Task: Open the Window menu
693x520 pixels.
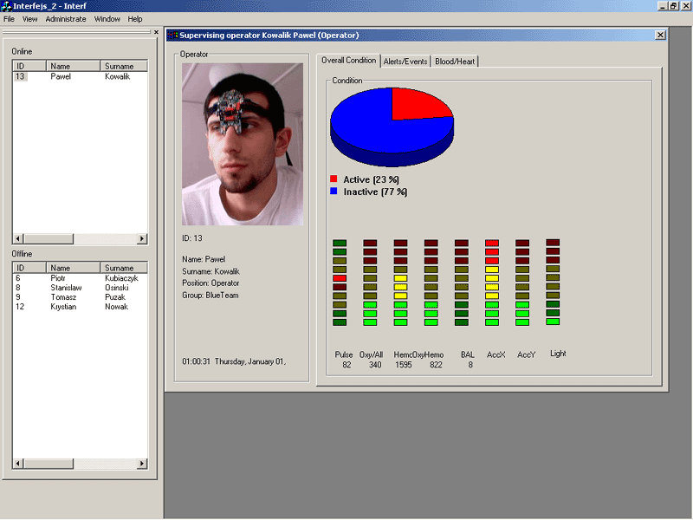Action: coord(107,19)
